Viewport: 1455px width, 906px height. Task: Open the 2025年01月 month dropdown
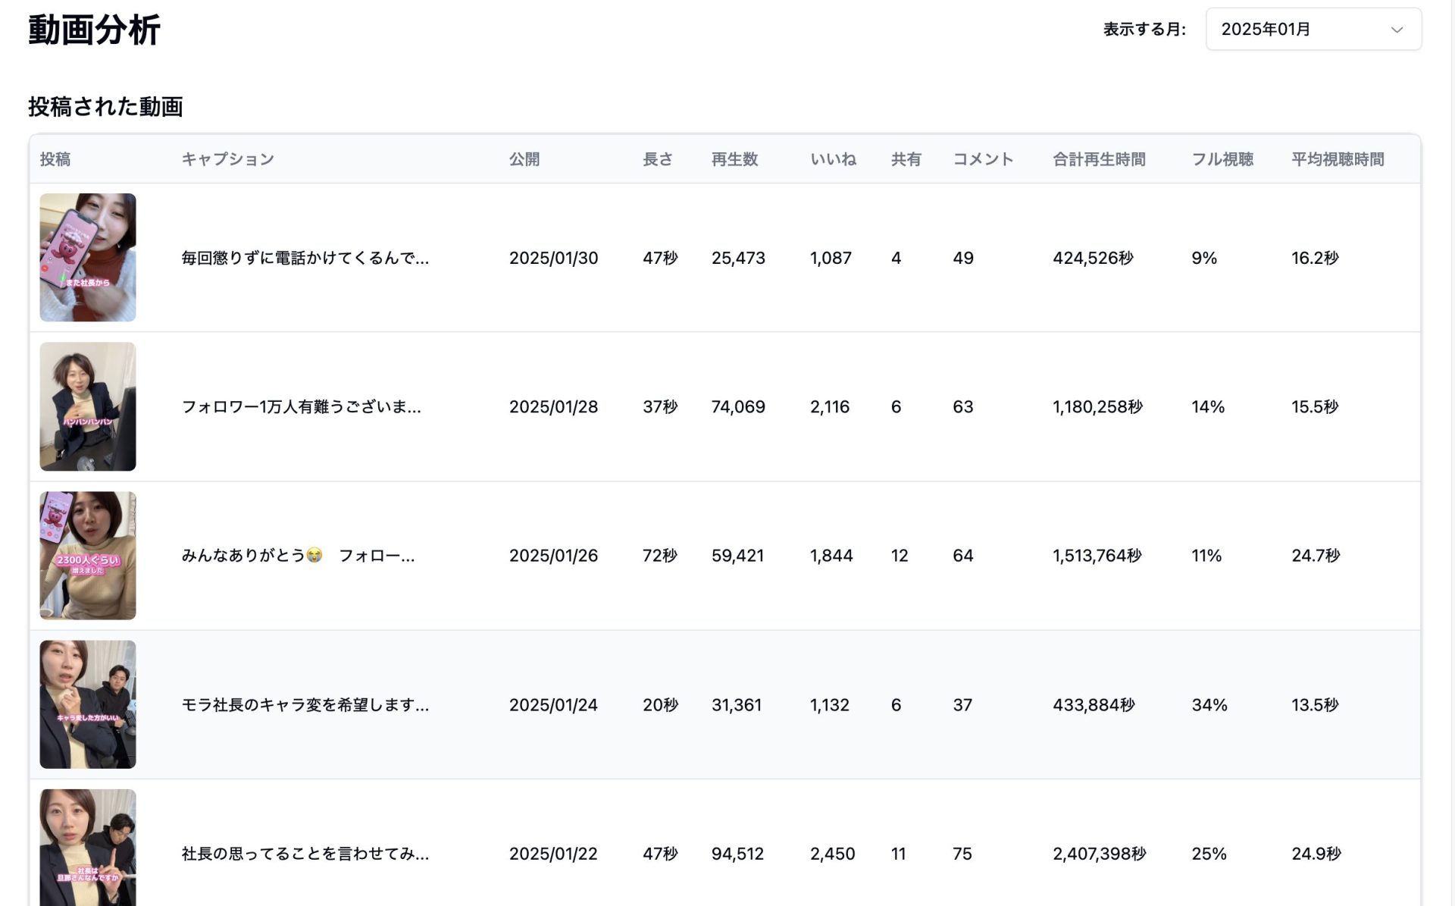(1313, 30)
